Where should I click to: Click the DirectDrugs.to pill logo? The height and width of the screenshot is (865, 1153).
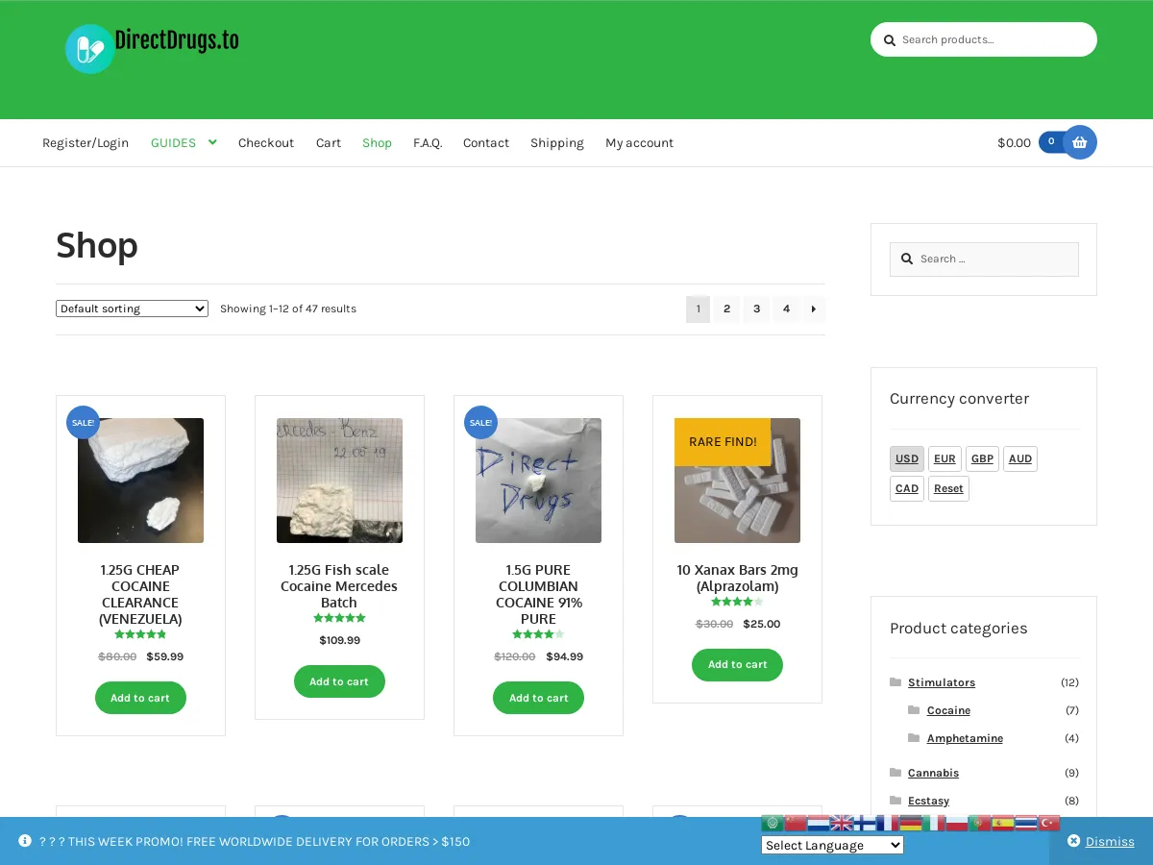(x=89, y=49)
